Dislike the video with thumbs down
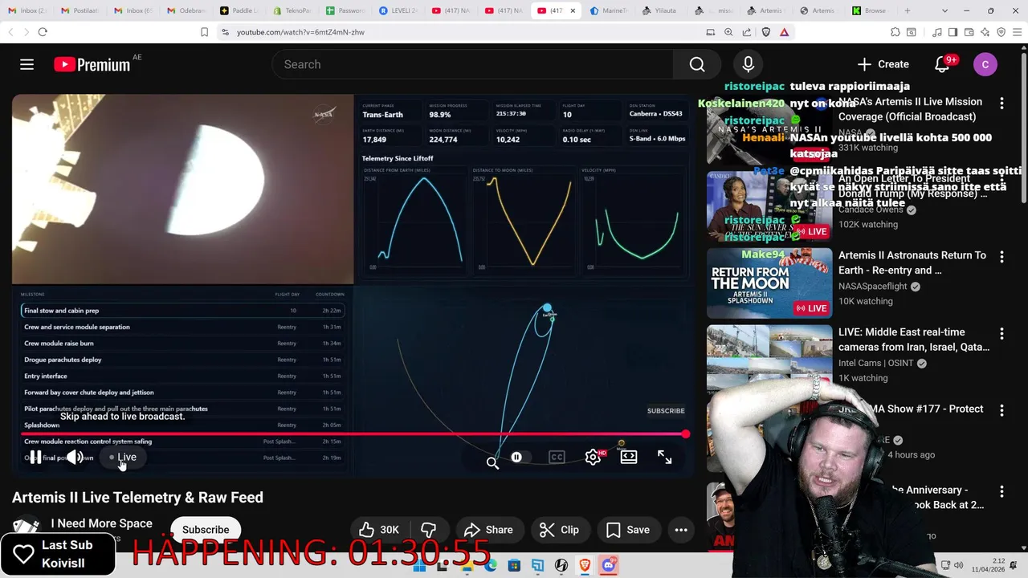Screen dimensions: 1028x578 [x=429, y=530]
